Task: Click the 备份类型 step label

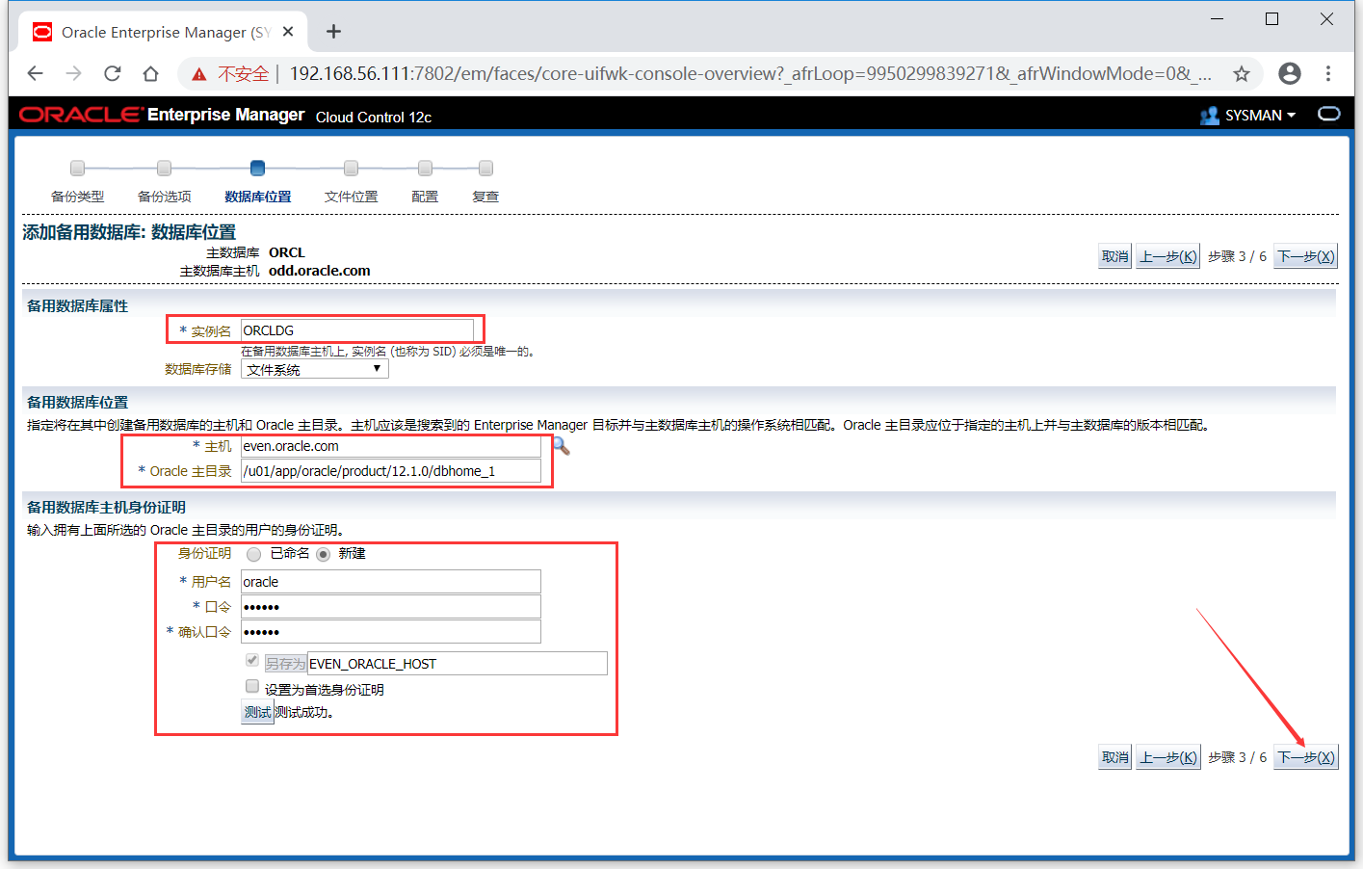Action: 78,197
